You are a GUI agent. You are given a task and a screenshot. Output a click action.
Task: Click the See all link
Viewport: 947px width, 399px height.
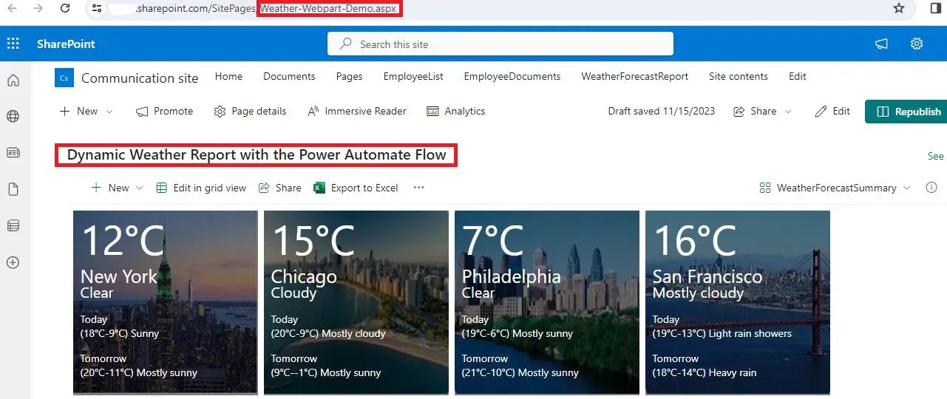936,156
